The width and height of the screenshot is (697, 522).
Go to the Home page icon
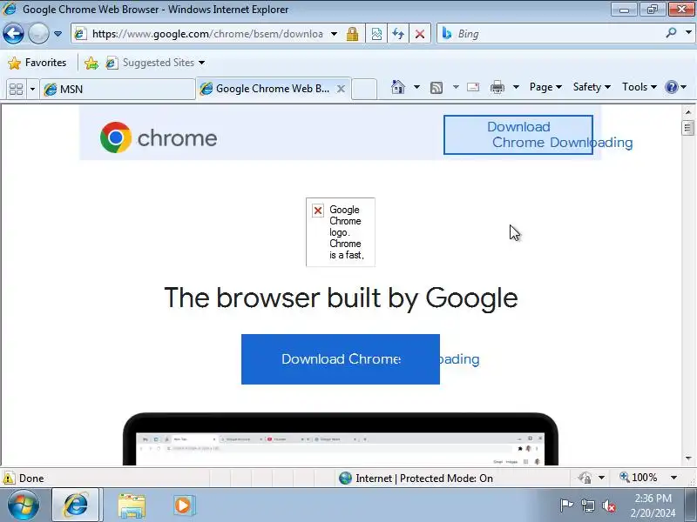pos(398,87)
